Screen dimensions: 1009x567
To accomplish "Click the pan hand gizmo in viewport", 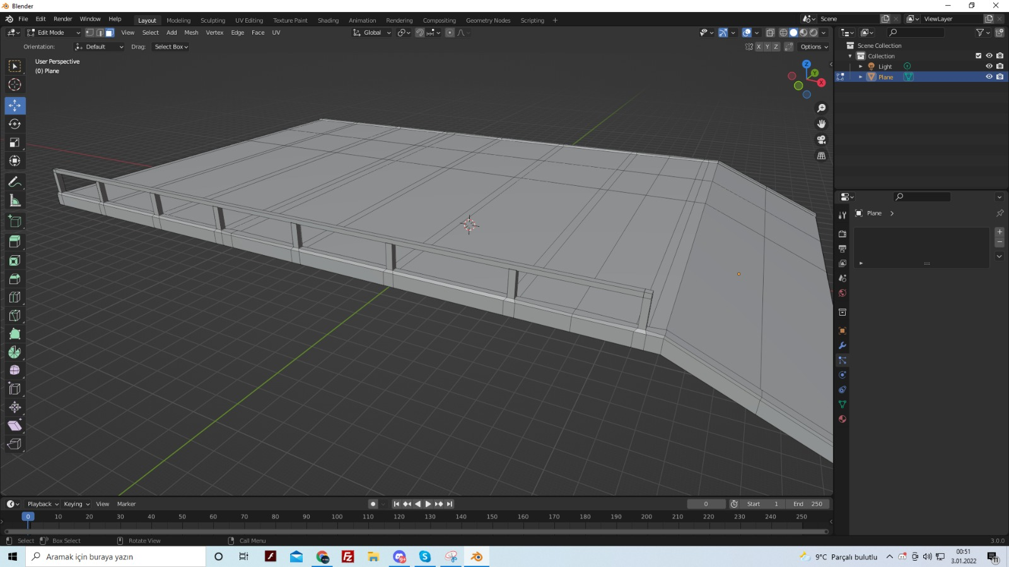I will [x=821, y=124].
